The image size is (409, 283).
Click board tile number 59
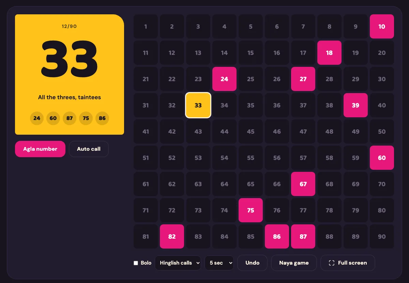[355, 158]
